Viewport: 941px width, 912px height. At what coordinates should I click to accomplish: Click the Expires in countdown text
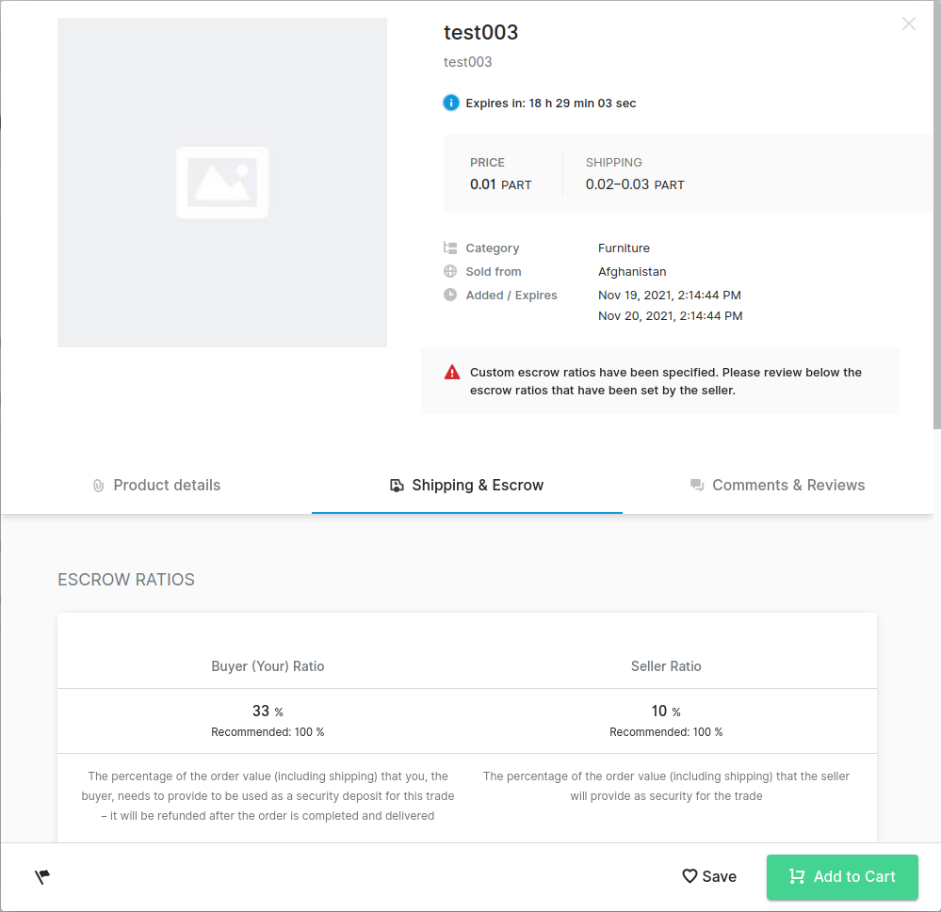point(550,104)
